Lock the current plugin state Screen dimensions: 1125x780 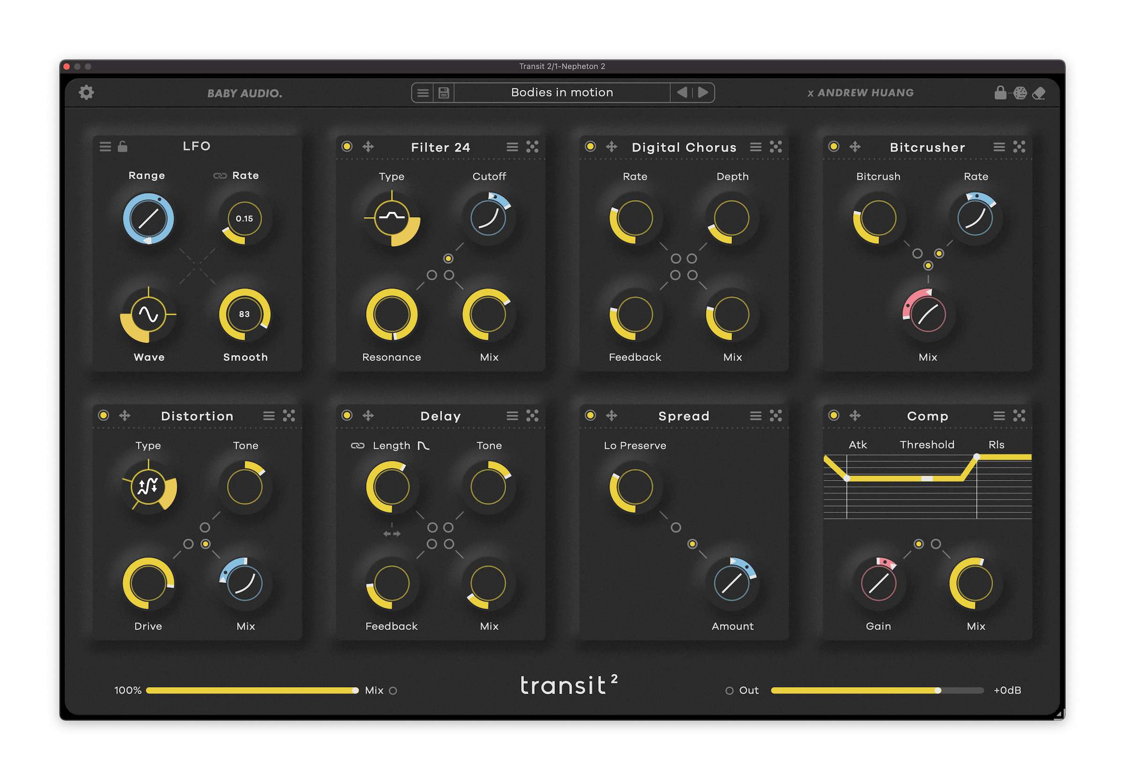point(1000,92)
